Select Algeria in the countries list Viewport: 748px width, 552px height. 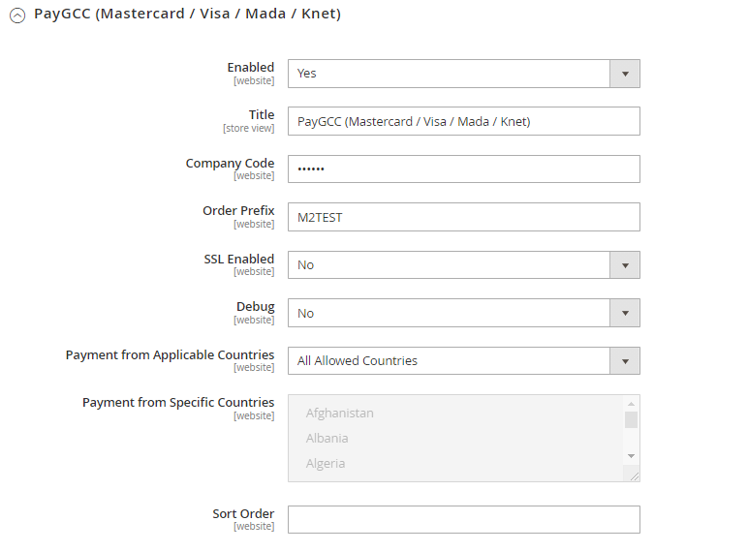326,464
